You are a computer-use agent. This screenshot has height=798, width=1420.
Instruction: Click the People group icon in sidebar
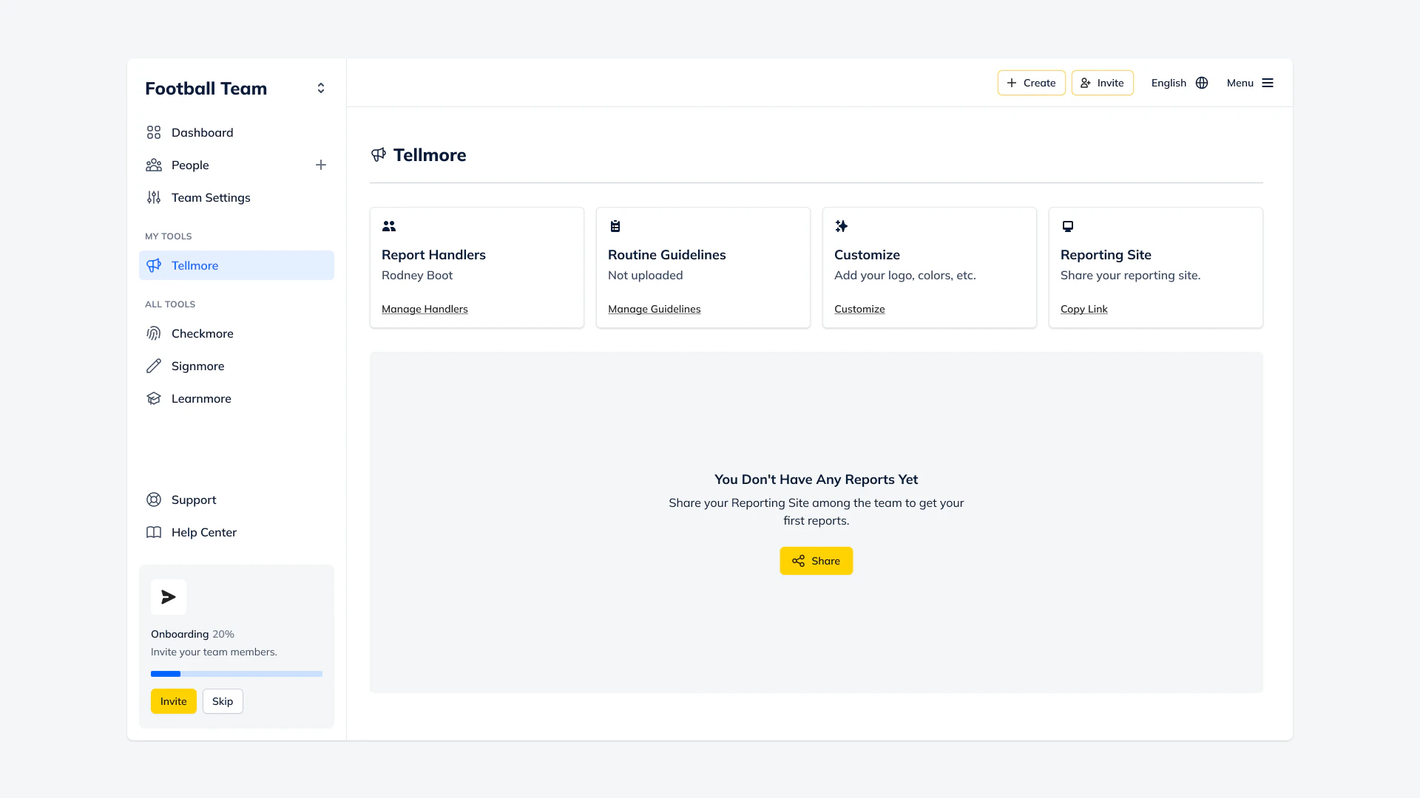coord(154,165)
